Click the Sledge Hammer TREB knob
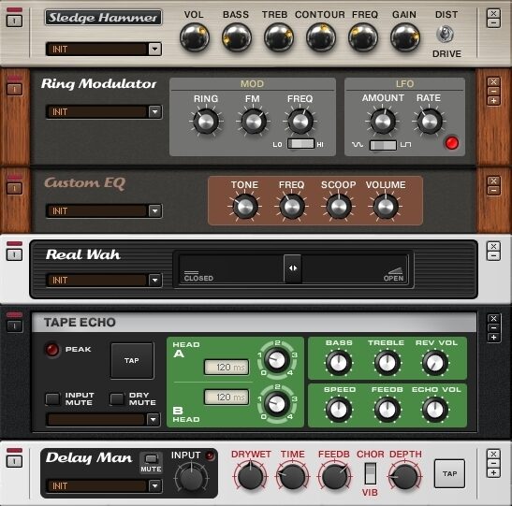This screenshot has width=512, height=506. pos(279,37)
